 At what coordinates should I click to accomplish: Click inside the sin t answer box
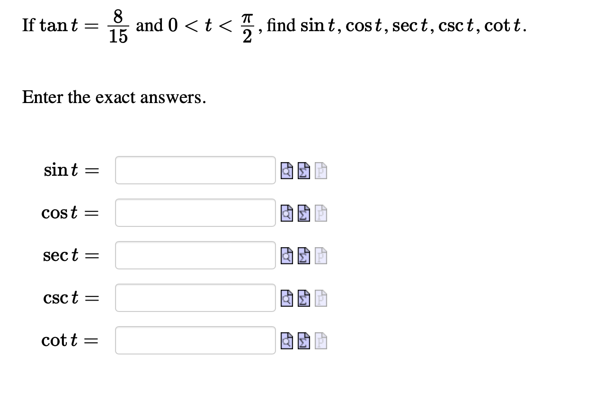click(195, 170)
